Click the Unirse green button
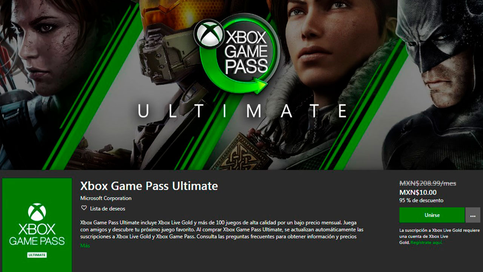This screenshot has height=272, width=483. (432, 215)
